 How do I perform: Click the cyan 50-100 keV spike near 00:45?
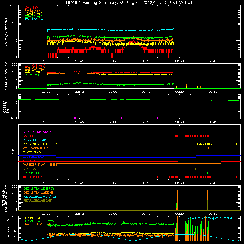pos(213,52)
